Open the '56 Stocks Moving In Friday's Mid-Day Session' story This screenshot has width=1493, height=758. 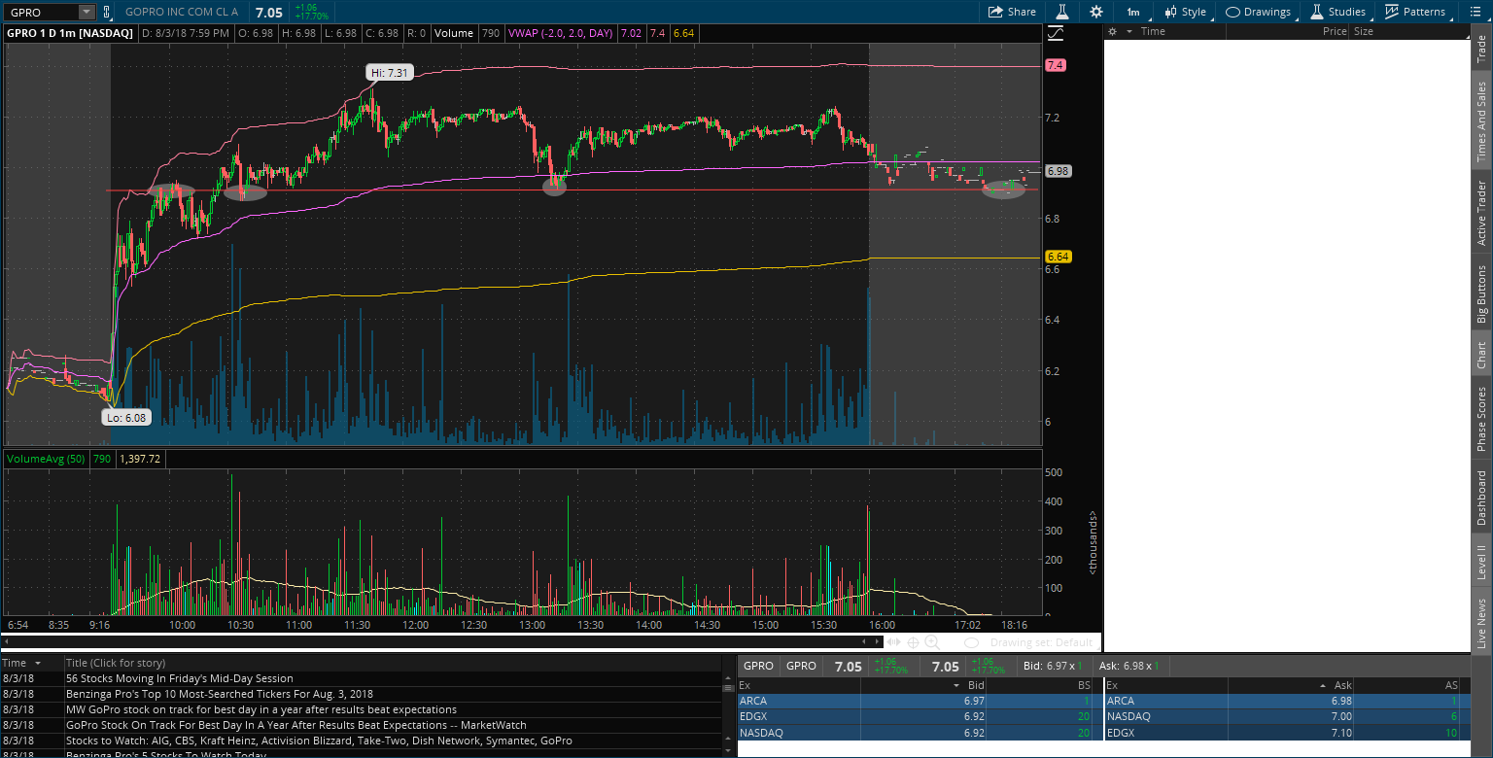tap(179, 678)
